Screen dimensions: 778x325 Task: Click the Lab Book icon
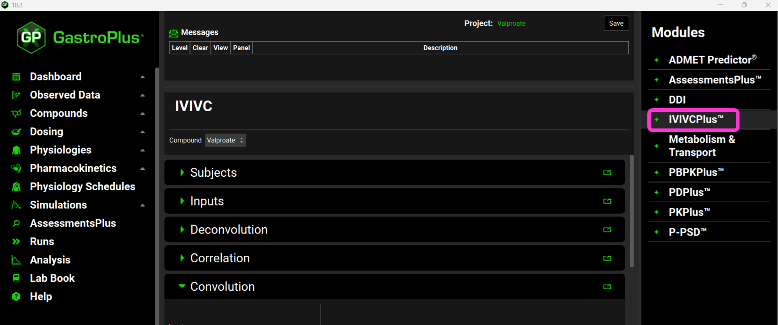[16, 278]
